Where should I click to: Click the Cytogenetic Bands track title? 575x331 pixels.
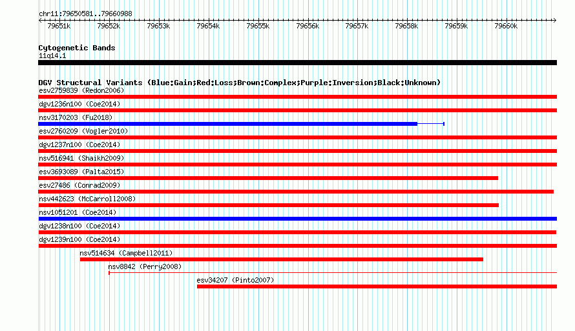click(x=77, y=48)
